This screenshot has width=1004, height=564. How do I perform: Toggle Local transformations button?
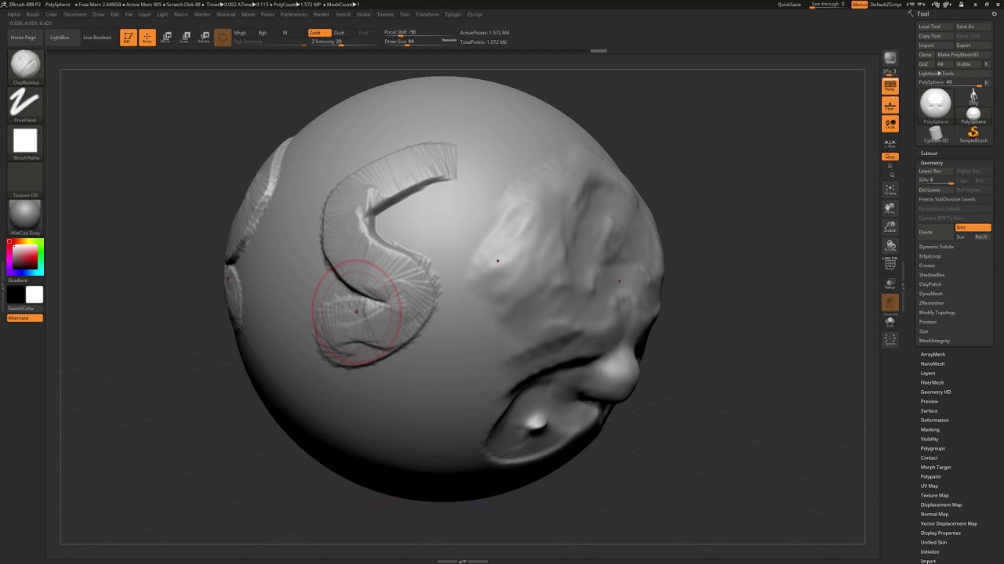click(890, 124)
